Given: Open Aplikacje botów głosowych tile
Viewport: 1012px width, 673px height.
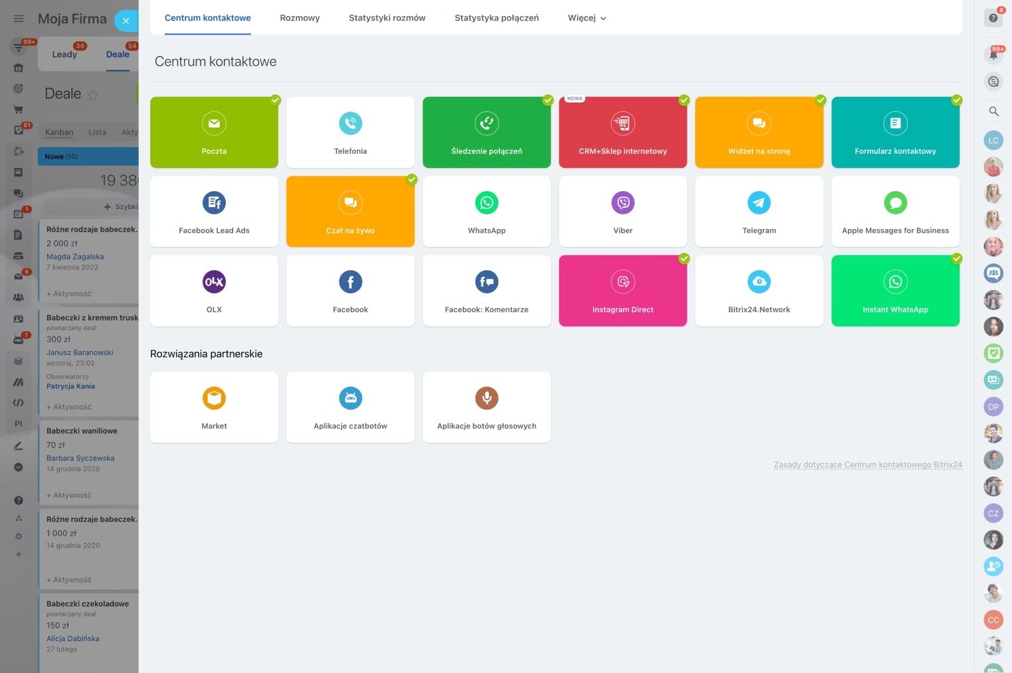Looking at the screenshot, I should click(486, 407).
